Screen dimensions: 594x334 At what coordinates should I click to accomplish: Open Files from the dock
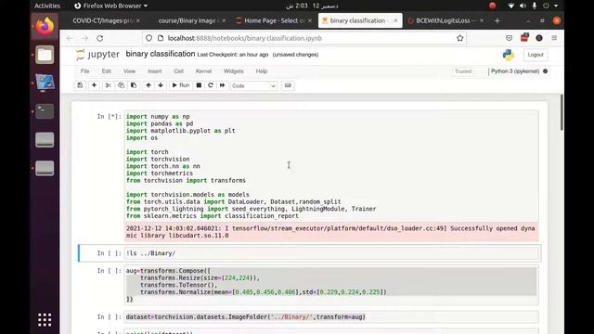[x=45, y=55]
